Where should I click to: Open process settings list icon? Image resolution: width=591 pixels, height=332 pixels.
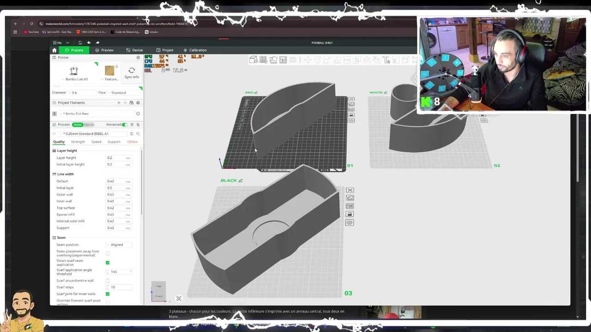click(x=132, y=125)
